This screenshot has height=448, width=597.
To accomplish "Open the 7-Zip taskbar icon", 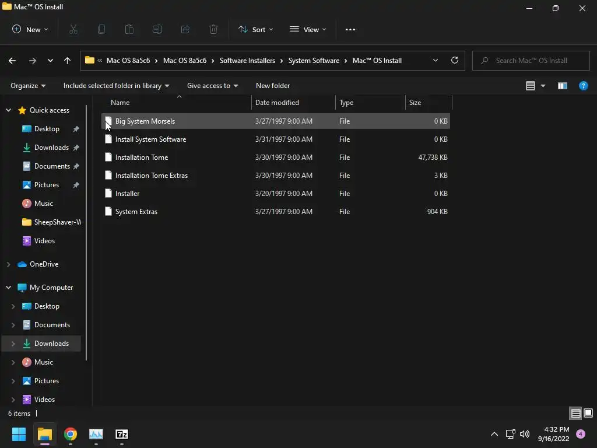I will click(121, 434).
